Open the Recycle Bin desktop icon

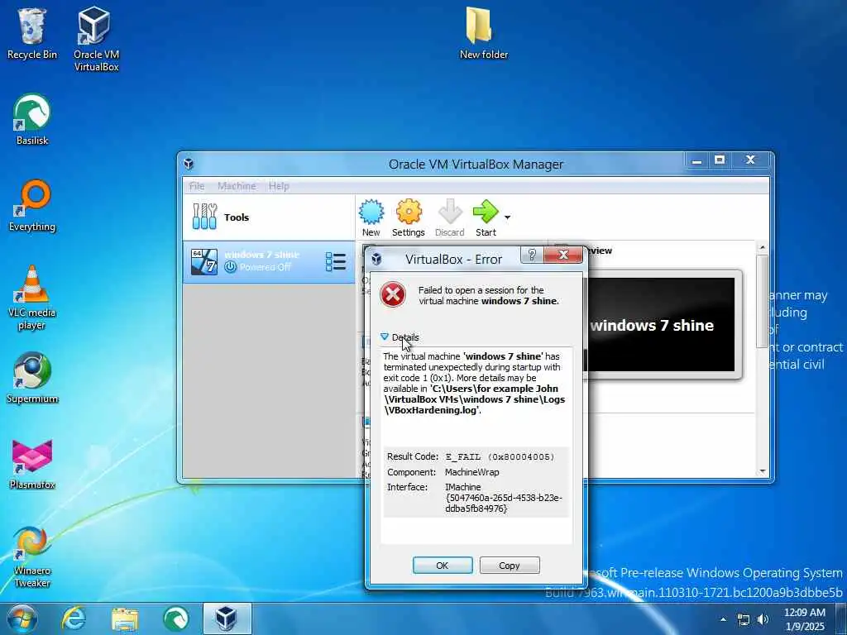tap(32, 33)
